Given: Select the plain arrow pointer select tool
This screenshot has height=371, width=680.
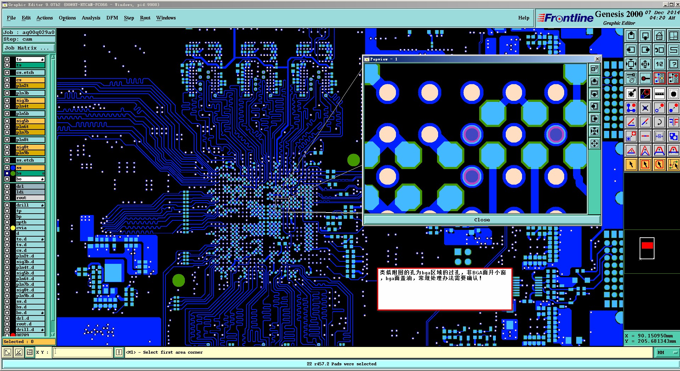Looking at the screenshot, I should (631, 164).
